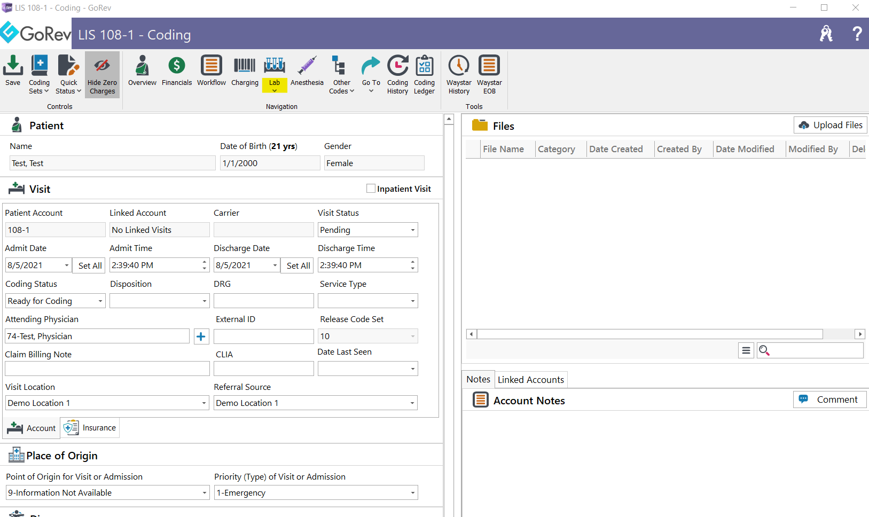The image size is (869, 517).
Task: Click the Files list menu icon
Action: coord(746,350)
